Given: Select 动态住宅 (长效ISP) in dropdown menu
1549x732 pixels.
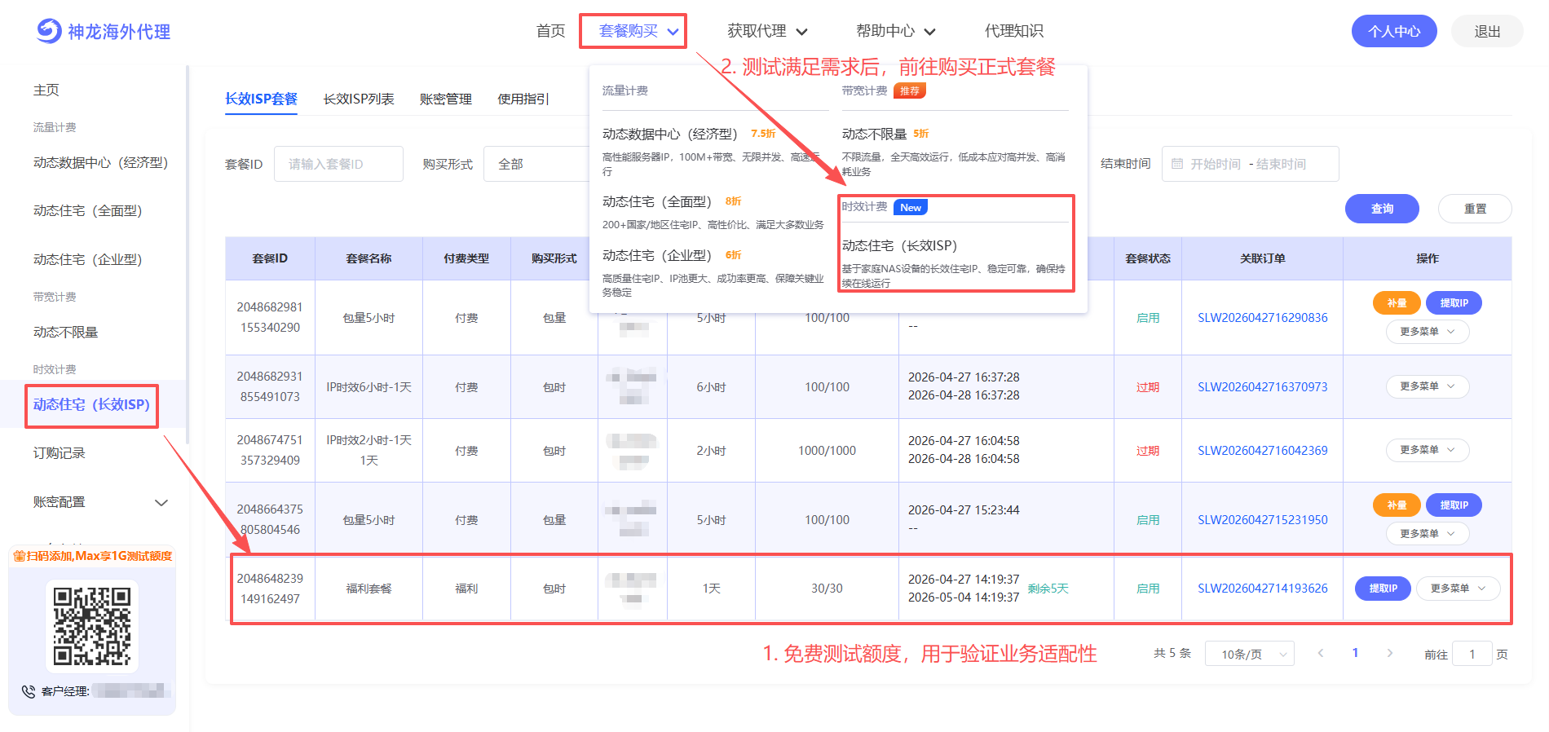Looking at the screenshot, I should tap(899, 245).
